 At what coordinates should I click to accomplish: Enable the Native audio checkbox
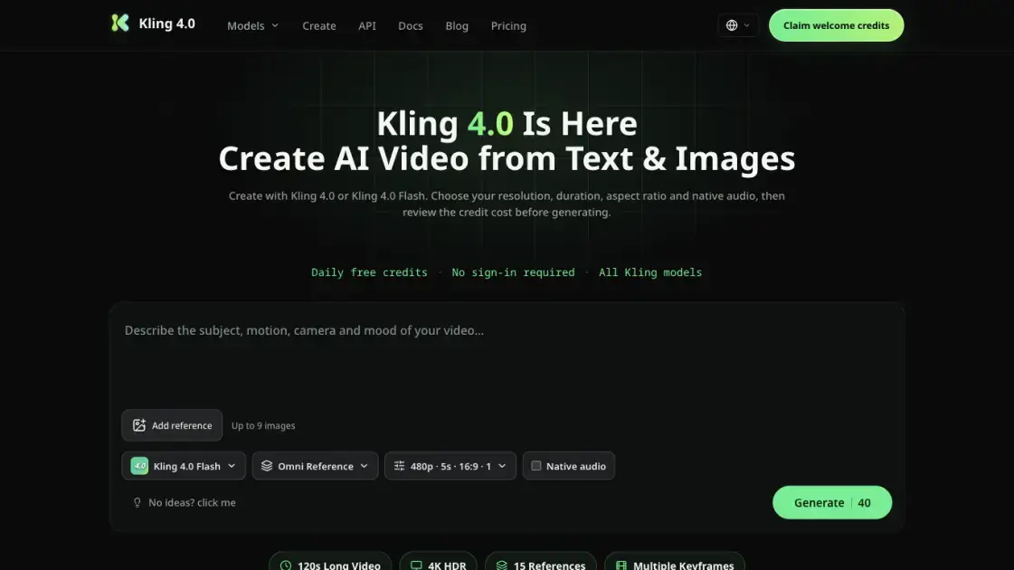[x=536, y=466]
